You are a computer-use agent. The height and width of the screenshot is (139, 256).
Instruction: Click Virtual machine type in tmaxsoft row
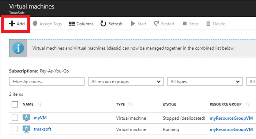click(131, 129)
